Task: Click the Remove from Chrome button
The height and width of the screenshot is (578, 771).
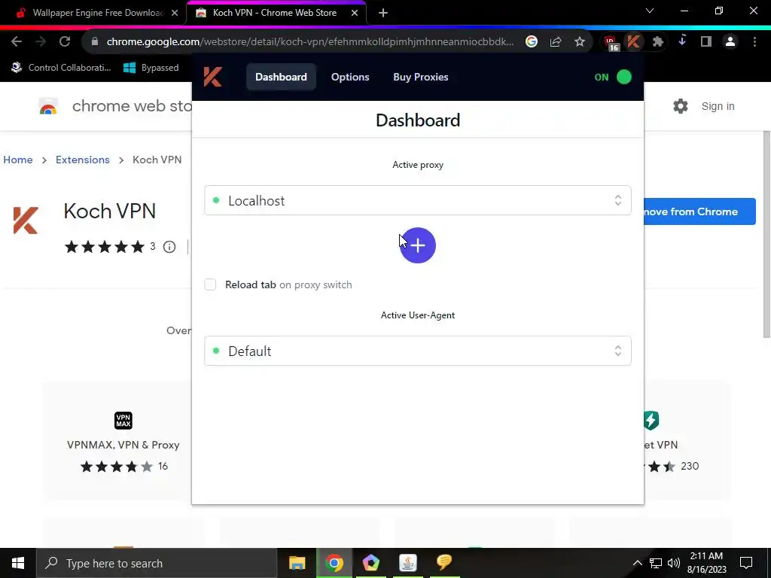Action: (x=699, y=211)
